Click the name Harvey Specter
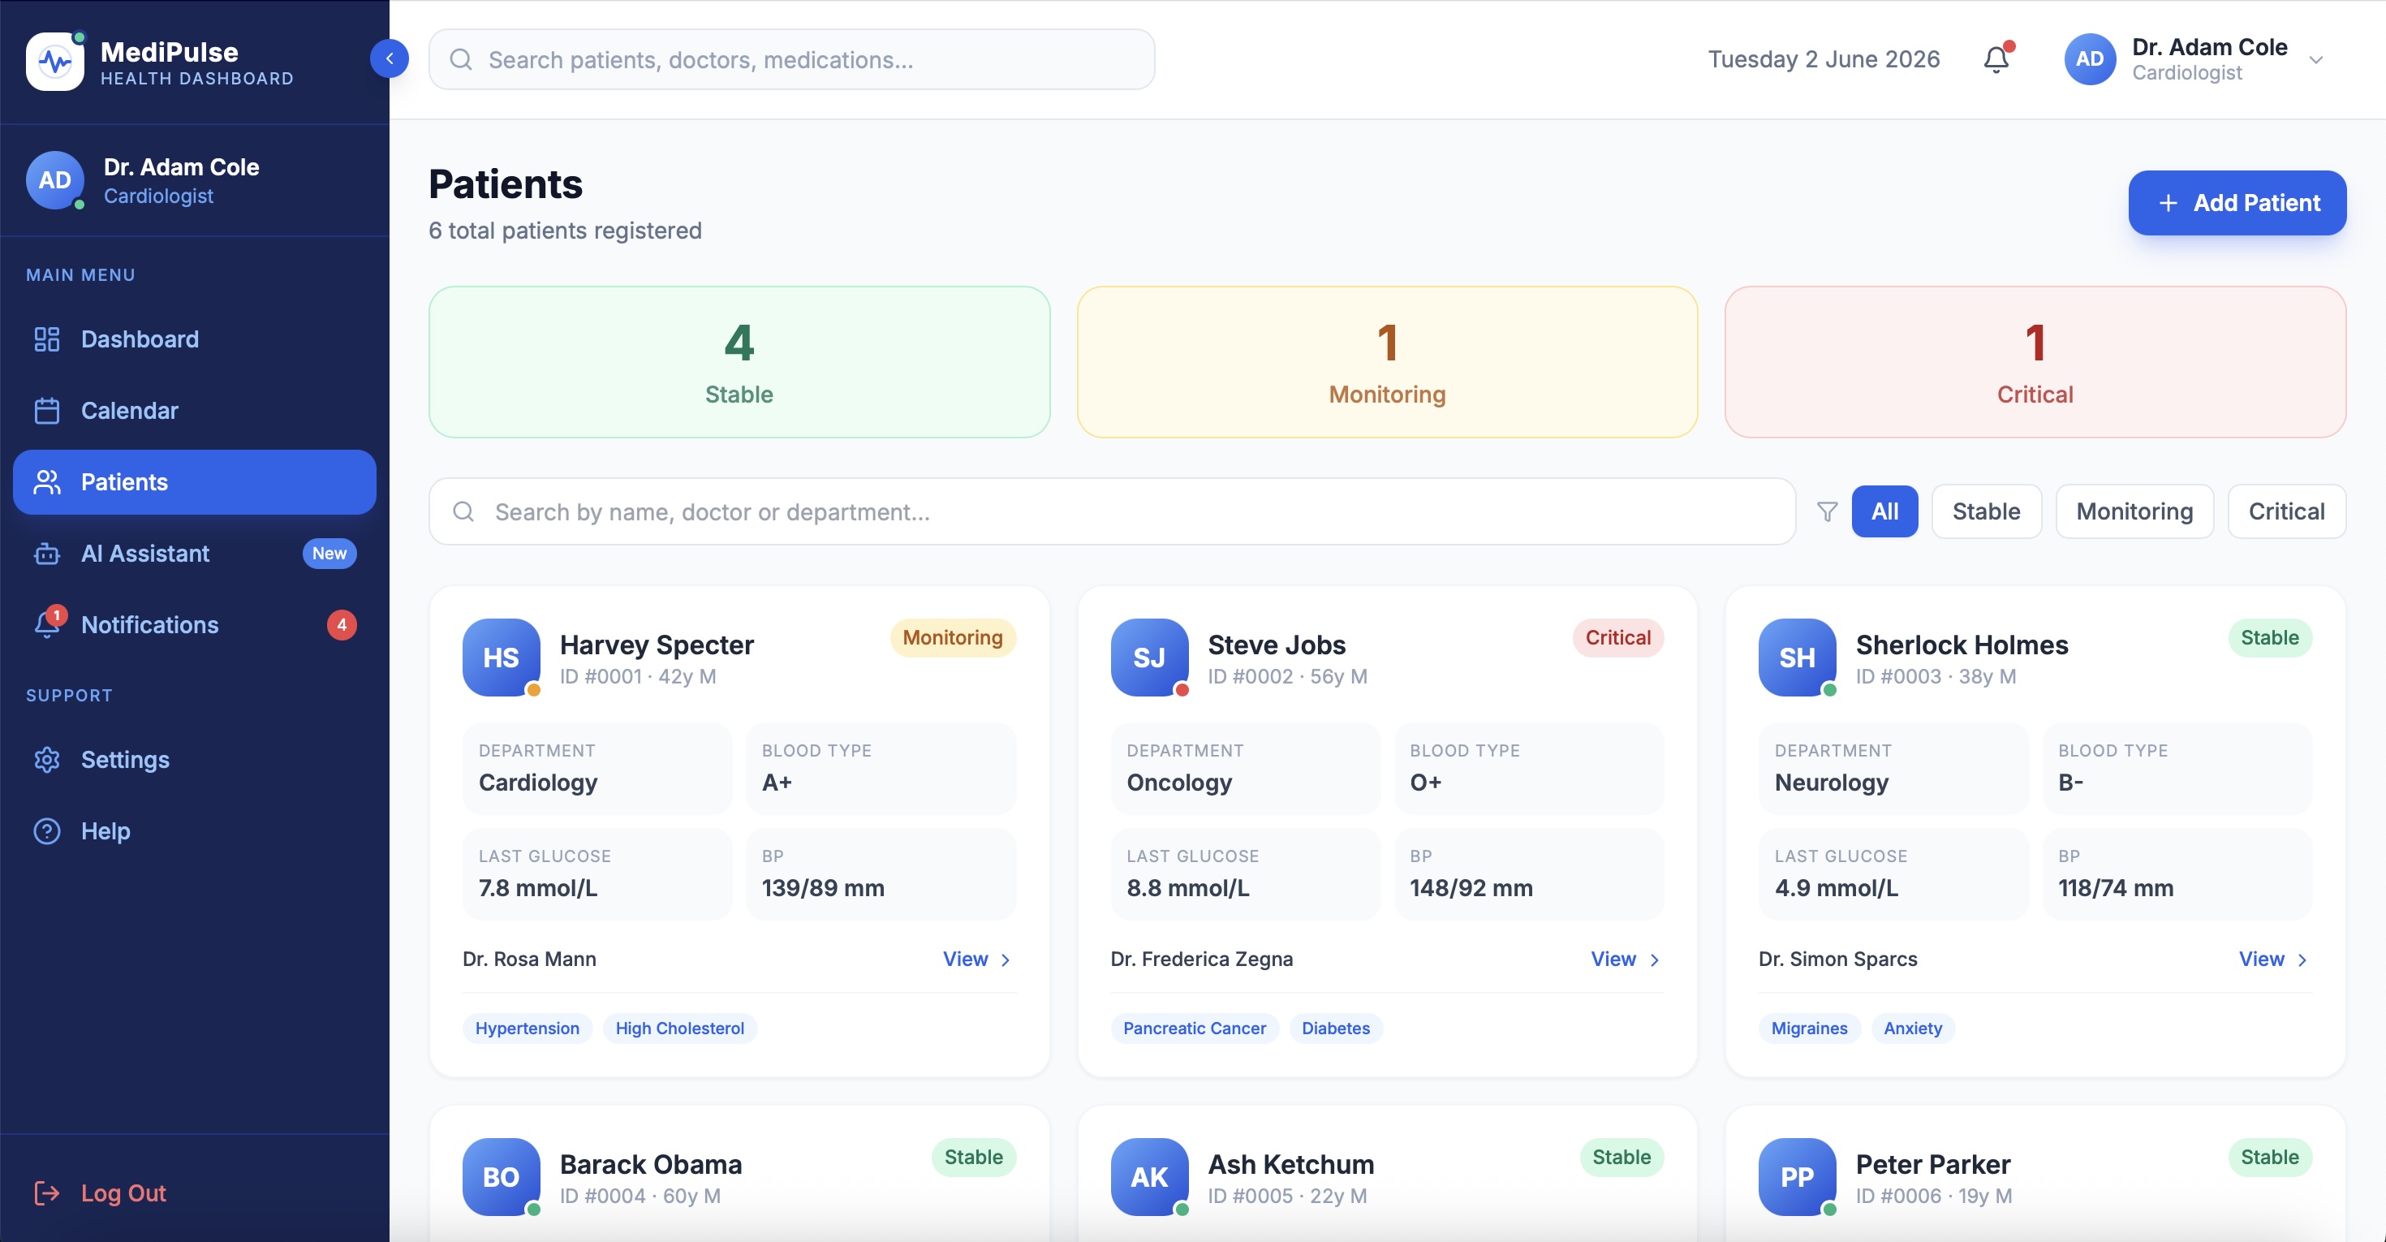Viewport: 2386px width, 1242px height. [657, 645]
